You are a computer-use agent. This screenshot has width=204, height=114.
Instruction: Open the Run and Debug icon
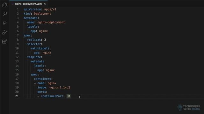tap(4, 32)
